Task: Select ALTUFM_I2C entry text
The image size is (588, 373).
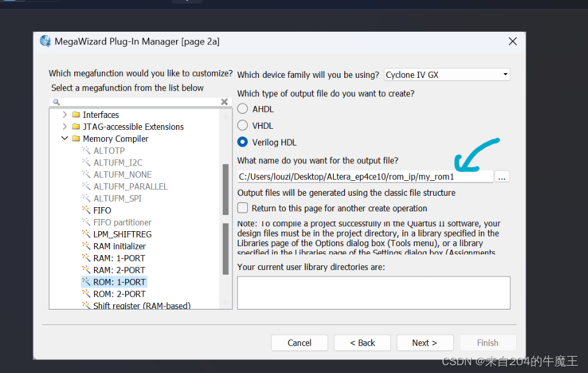Action: (x=118, y=162)
